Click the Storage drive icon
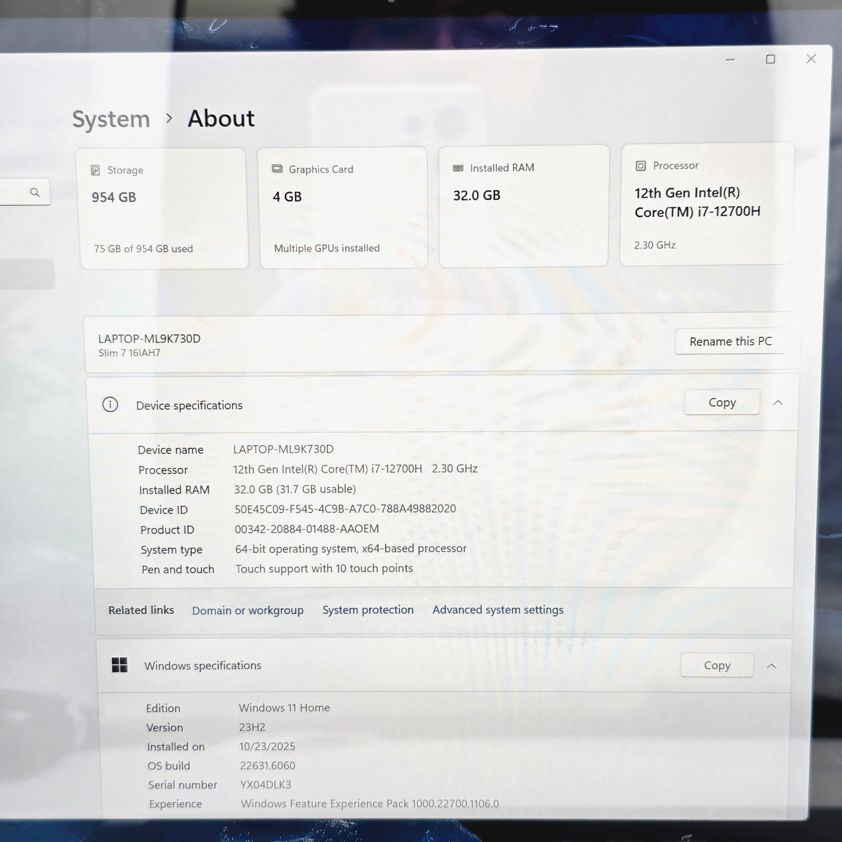The width and height of the screenshot is (842, 842). point(96,170)
